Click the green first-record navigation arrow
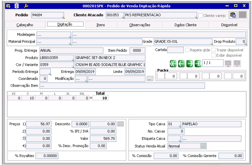252x165 pixels. pyautogui.click(x=173, y=63)
